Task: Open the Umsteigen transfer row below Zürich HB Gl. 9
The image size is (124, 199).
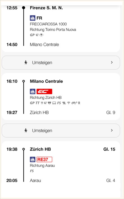Action: point(61,131)
